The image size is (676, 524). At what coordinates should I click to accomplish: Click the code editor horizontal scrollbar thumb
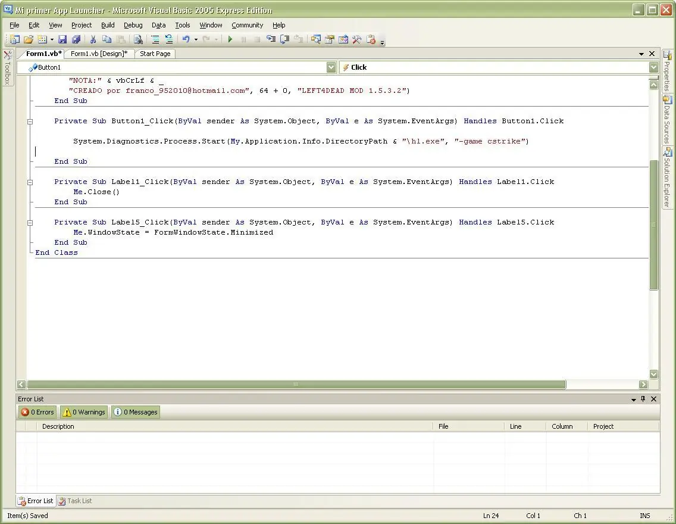point(296,384)
